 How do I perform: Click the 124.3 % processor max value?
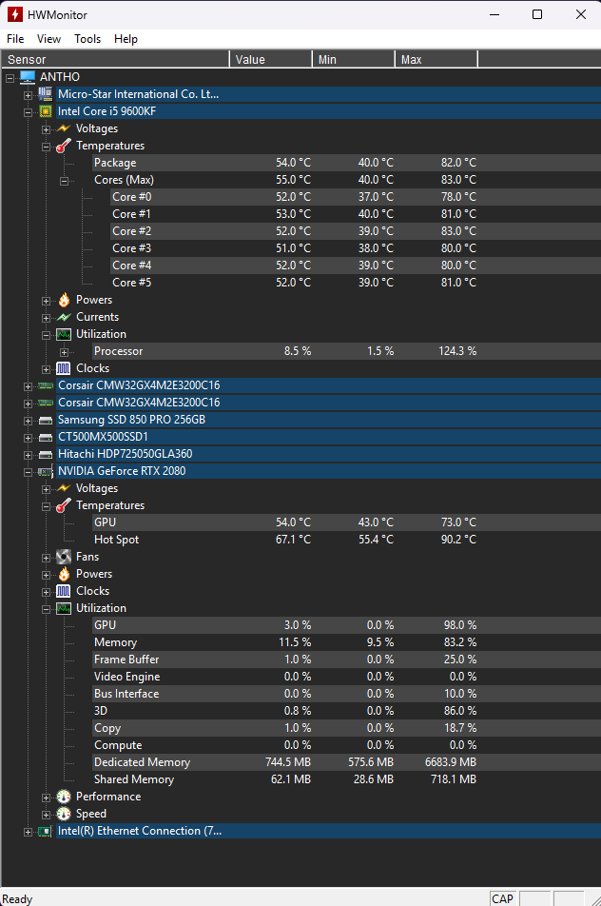click(457, 351)
